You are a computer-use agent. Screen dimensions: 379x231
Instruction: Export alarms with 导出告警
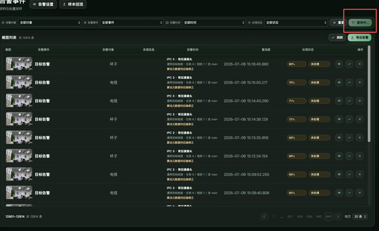click(x=360, y=38)
